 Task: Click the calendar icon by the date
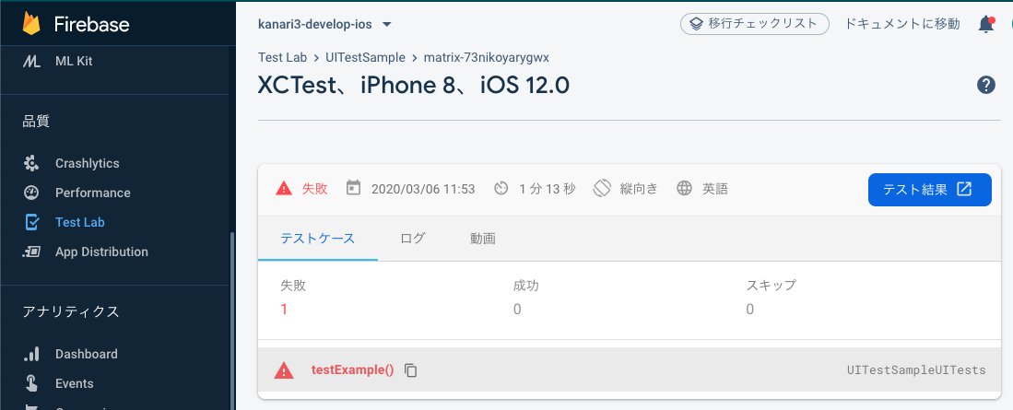pos(353,188)
